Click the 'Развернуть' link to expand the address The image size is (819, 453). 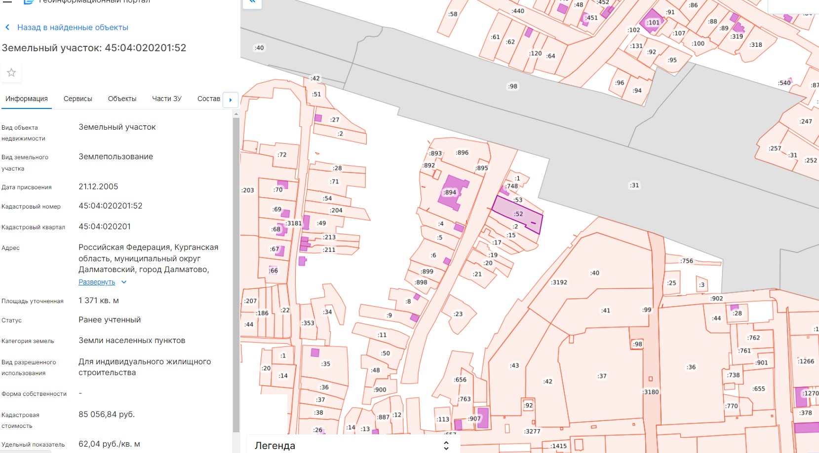pos(97,282)
